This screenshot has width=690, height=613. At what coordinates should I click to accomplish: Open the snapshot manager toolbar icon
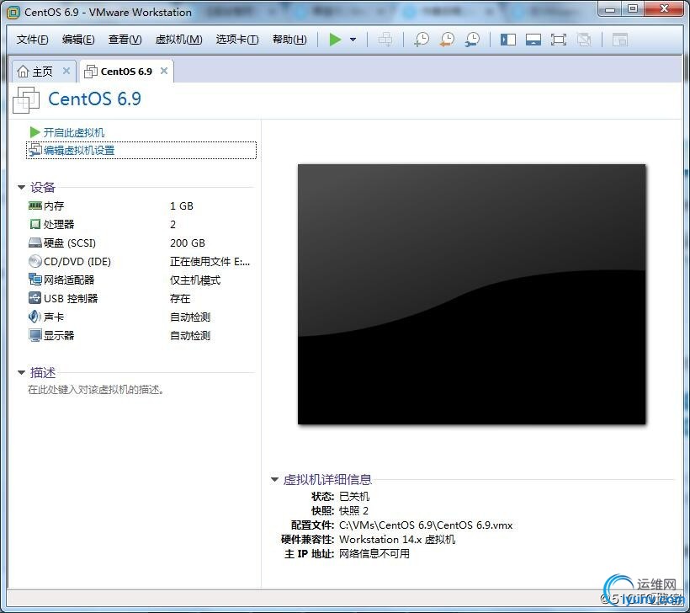tap(472, 40)
